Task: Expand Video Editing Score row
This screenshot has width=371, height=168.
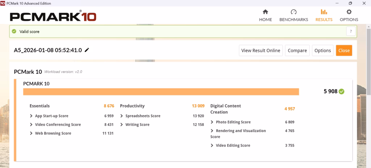Action: 212,146
